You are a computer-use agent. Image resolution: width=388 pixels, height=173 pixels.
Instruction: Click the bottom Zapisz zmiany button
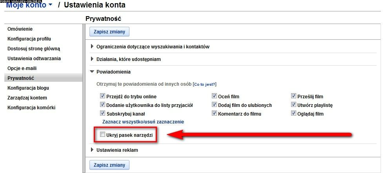click(x=109, y=165)
